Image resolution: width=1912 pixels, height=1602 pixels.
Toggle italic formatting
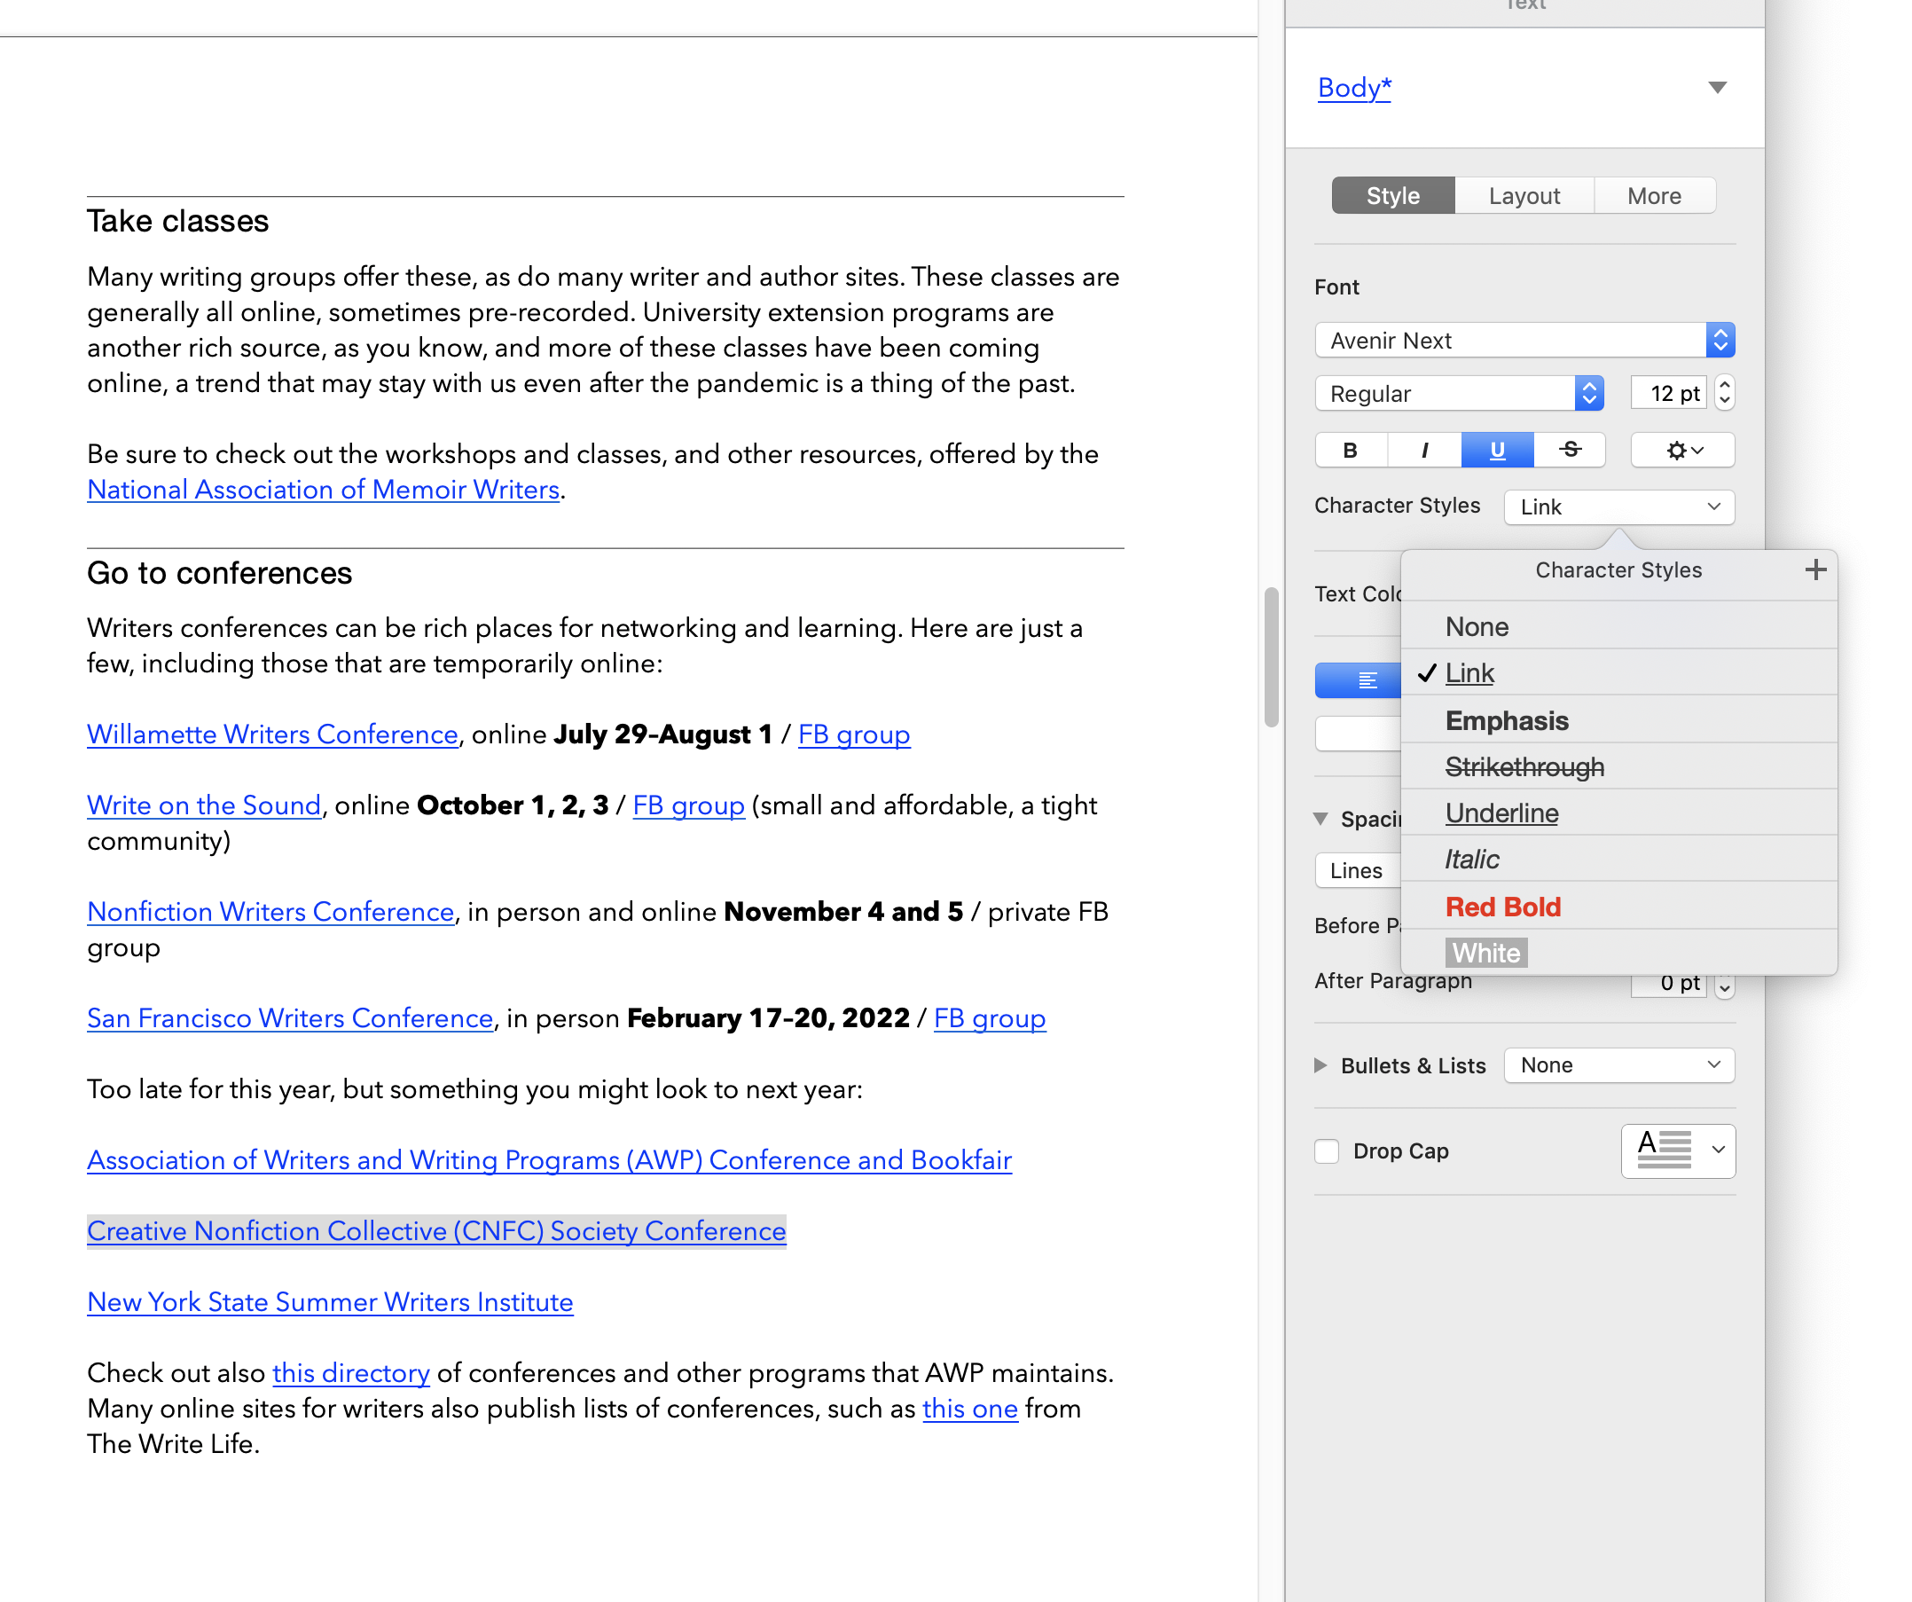(1424, 449)
